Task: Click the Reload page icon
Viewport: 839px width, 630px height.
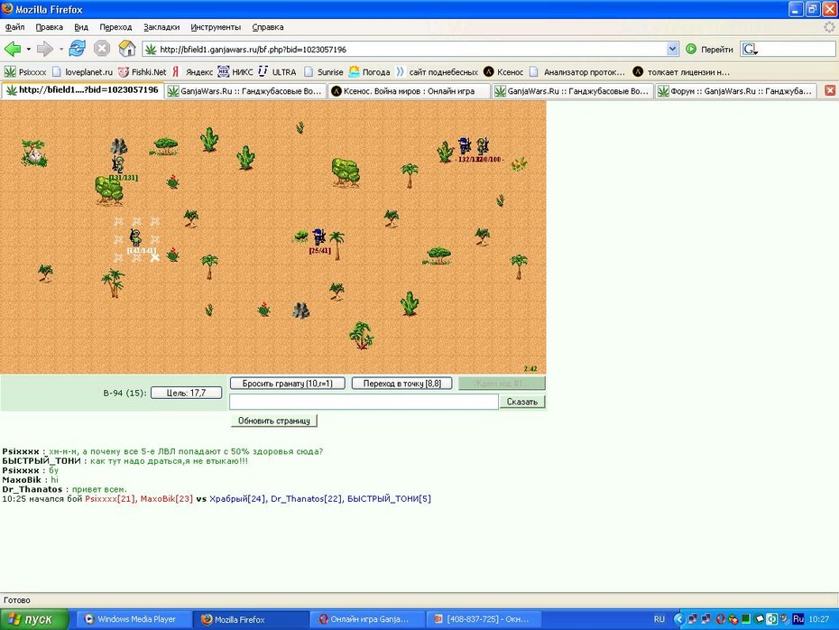Action: tap(77, 49)
